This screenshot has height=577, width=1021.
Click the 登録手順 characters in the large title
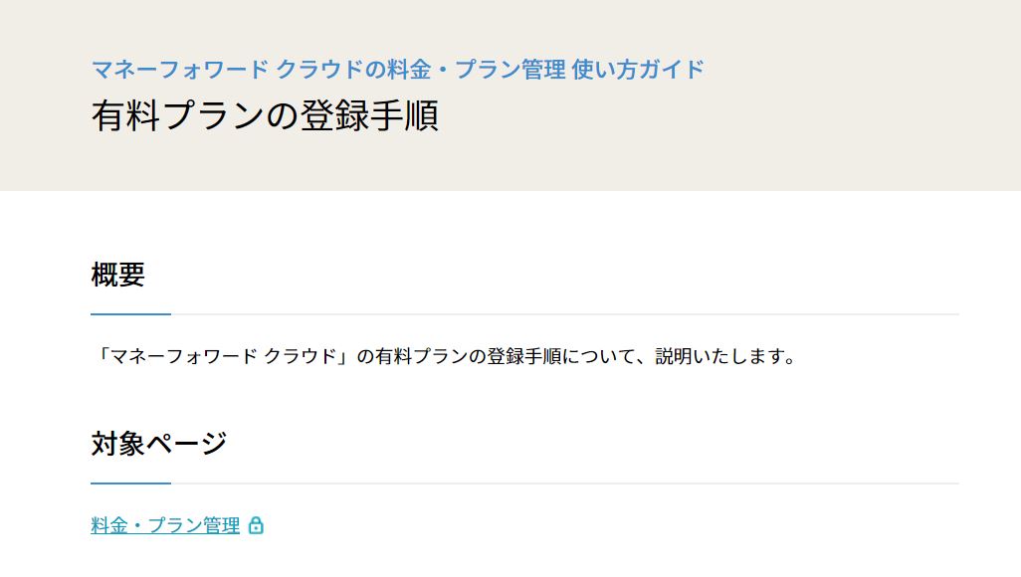tap(369, 116)
